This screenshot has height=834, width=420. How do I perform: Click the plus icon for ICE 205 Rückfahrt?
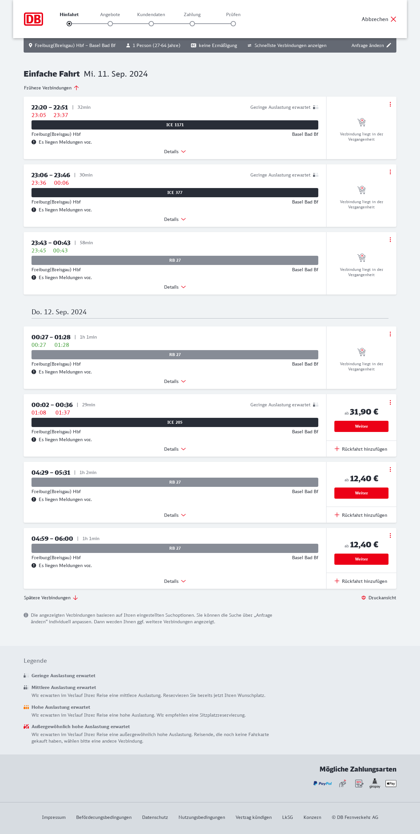[x=337, y=449]
